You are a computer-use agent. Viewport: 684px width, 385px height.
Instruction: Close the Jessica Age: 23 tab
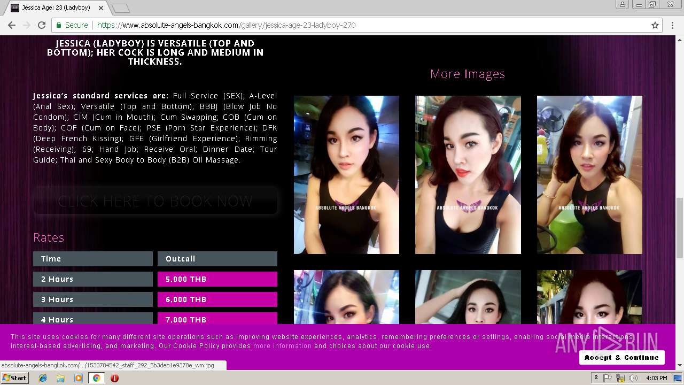(x=101, y=8)
